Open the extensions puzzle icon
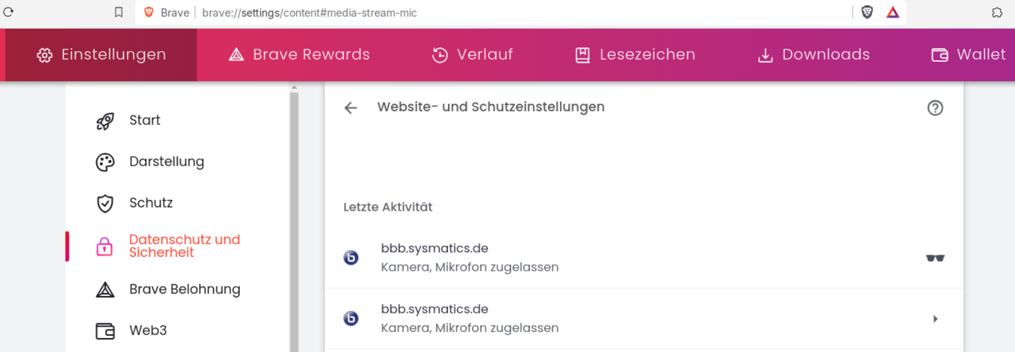Viewport: 1015px width, 352px height. tap(997, 12)
